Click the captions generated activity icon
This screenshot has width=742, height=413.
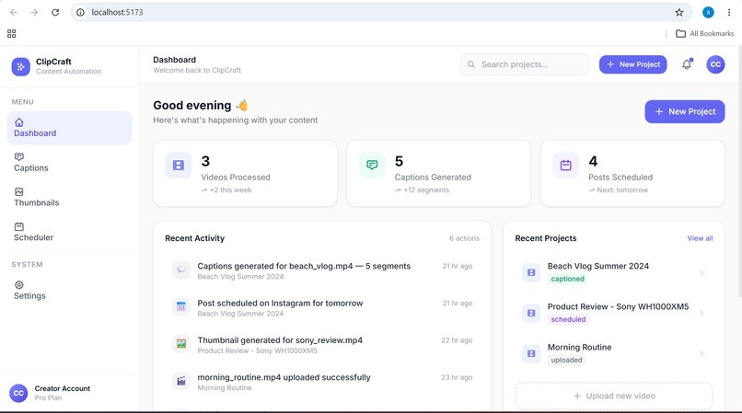click(181, 270)
